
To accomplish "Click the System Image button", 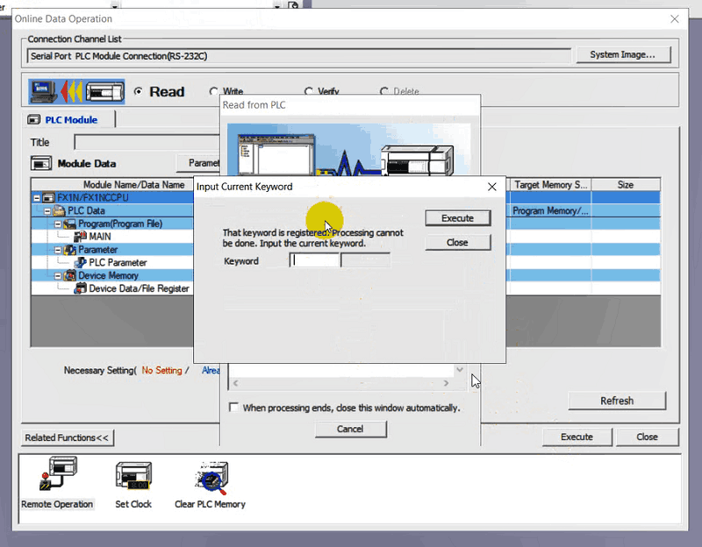I will tap(623, 54).
